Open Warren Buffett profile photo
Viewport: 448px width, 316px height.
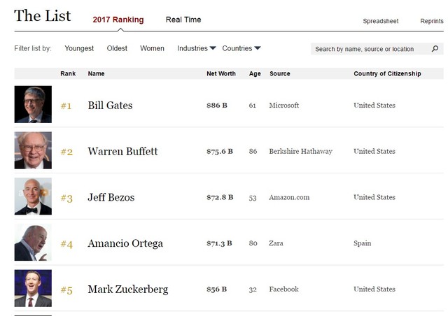point(33,151)
